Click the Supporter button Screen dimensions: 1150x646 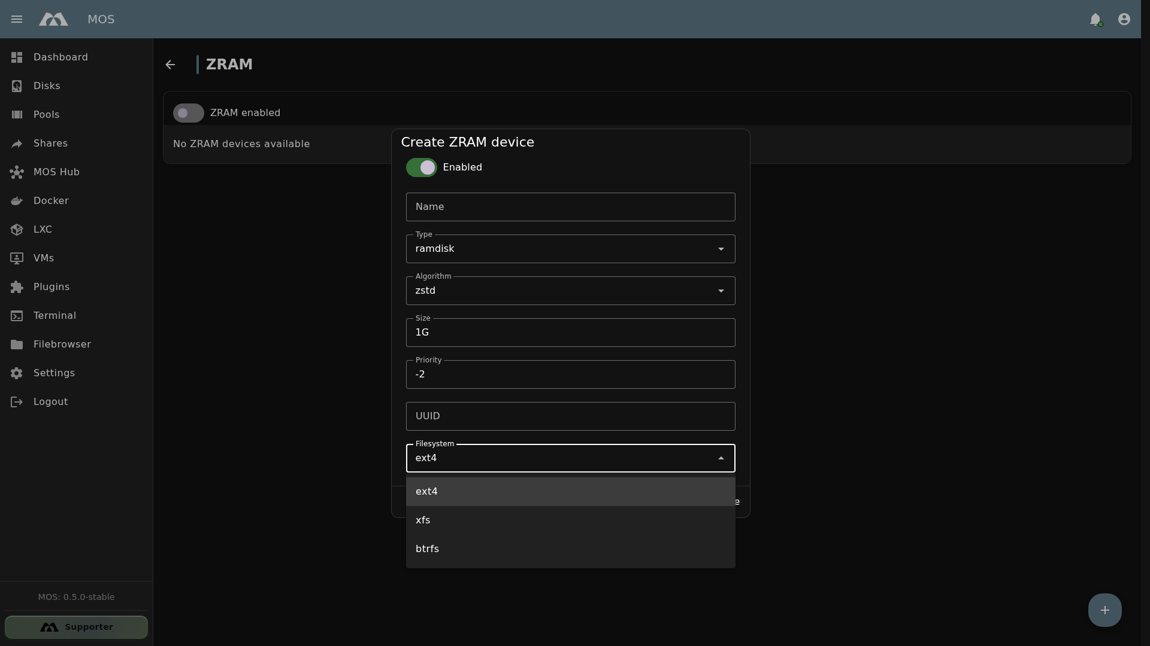click(76, 627)
